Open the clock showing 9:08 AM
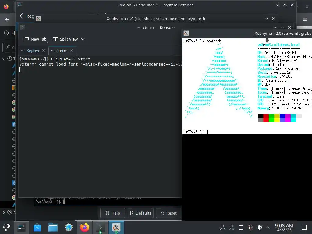 click(284, 227)
